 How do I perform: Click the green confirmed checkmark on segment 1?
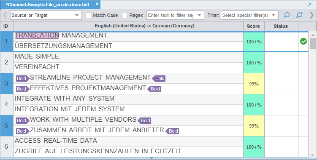(x=303, y=41)
